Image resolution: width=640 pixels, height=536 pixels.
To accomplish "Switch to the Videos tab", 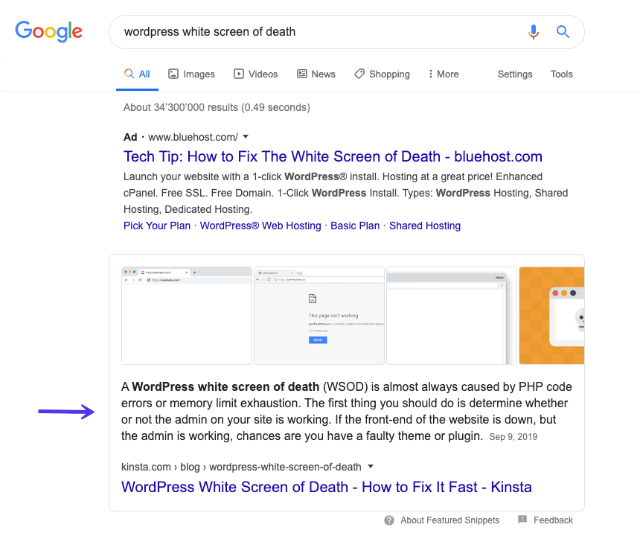I will click(255, 74).
